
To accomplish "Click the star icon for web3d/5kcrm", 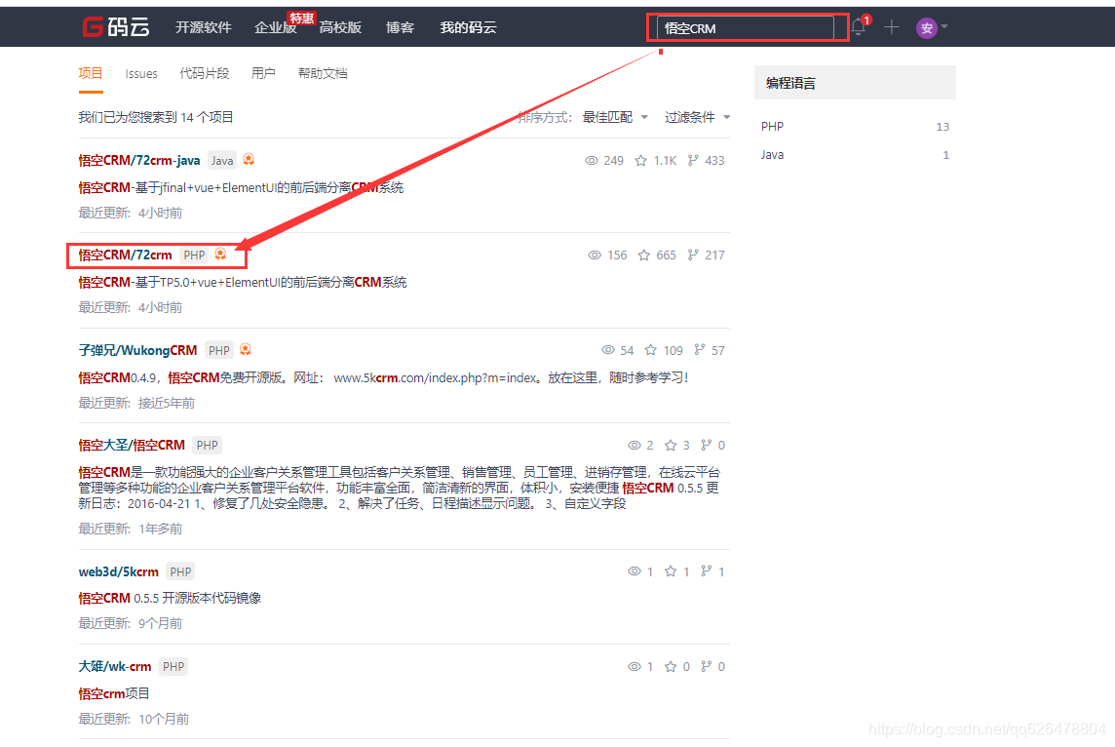I will 671,571.
